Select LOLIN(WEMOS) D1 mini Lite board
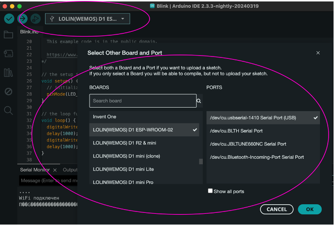The width and height of the screenshot is (334, 225). pyautogui.click(x=144, y=169)
